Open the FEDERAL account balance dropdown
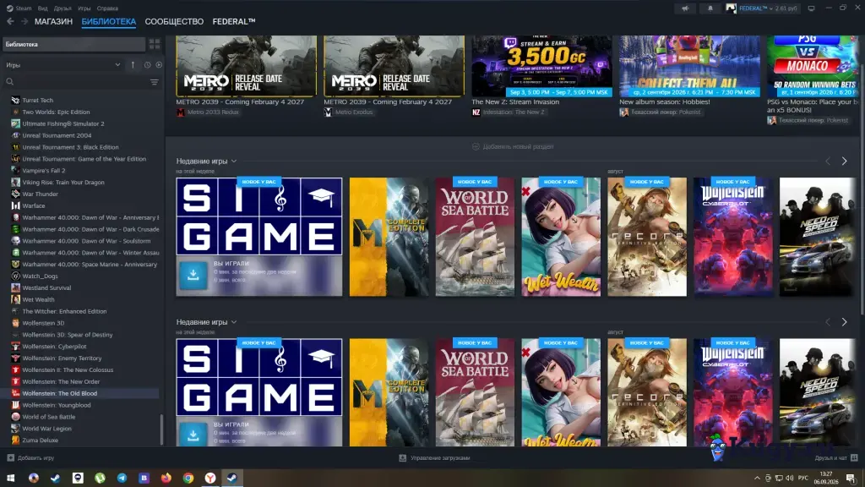This screenshot has height=487, width=865. click(x=768, y=8)
